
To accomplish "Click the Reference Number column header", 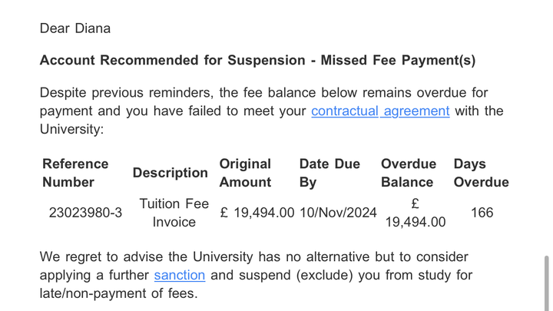I will click(x=75, y=173).
